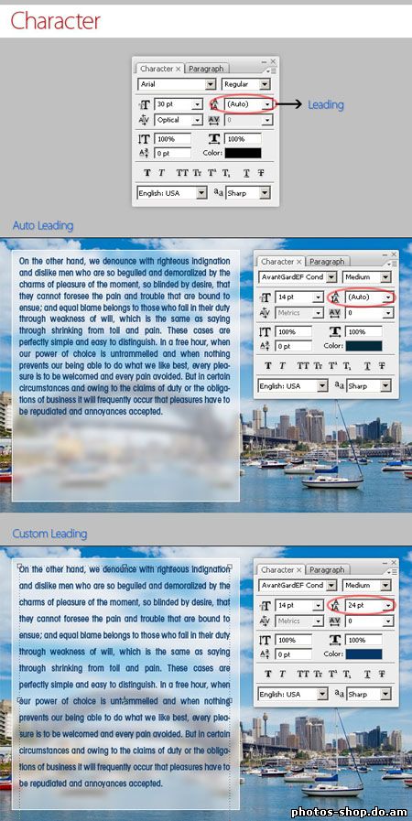The height and width of the screenshot is (821, 412).
Task: Click the leading icon beside the 24 pt field
Action: click(336, 606)
